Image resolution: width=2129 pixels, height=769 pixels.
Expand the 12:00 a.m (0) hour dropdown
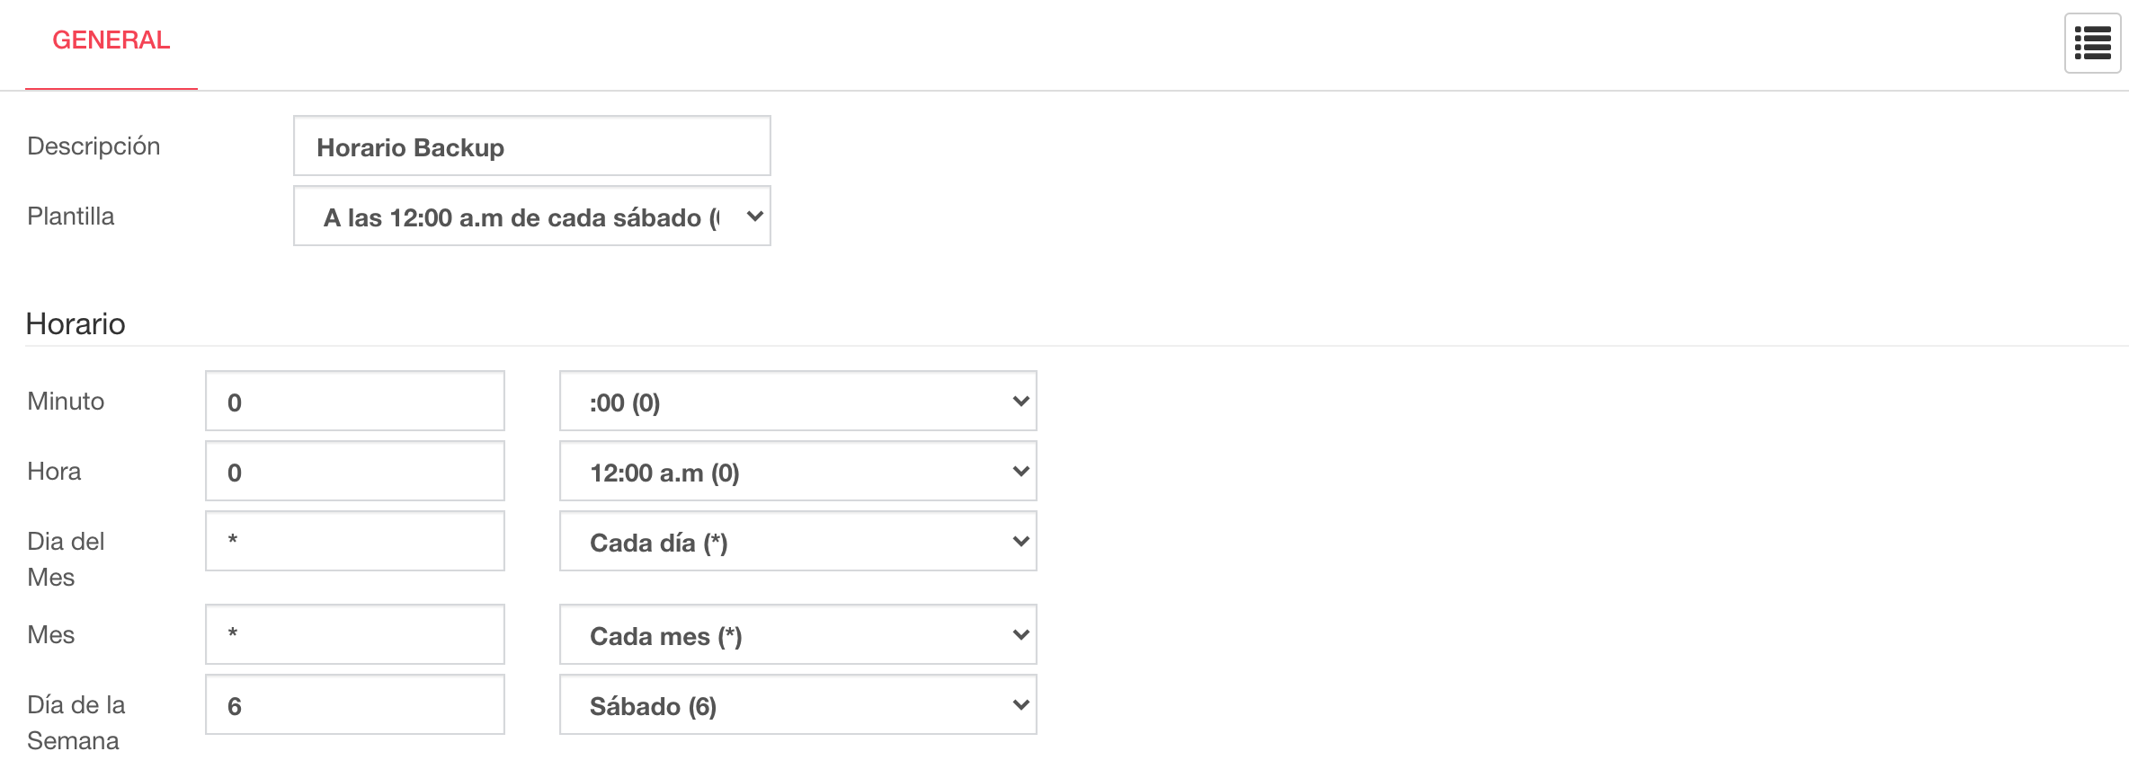[797, 471]
